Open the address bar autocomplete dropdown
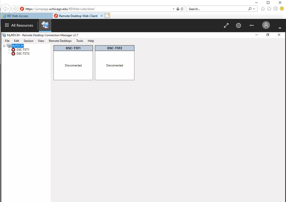 [x=174, y=9]
